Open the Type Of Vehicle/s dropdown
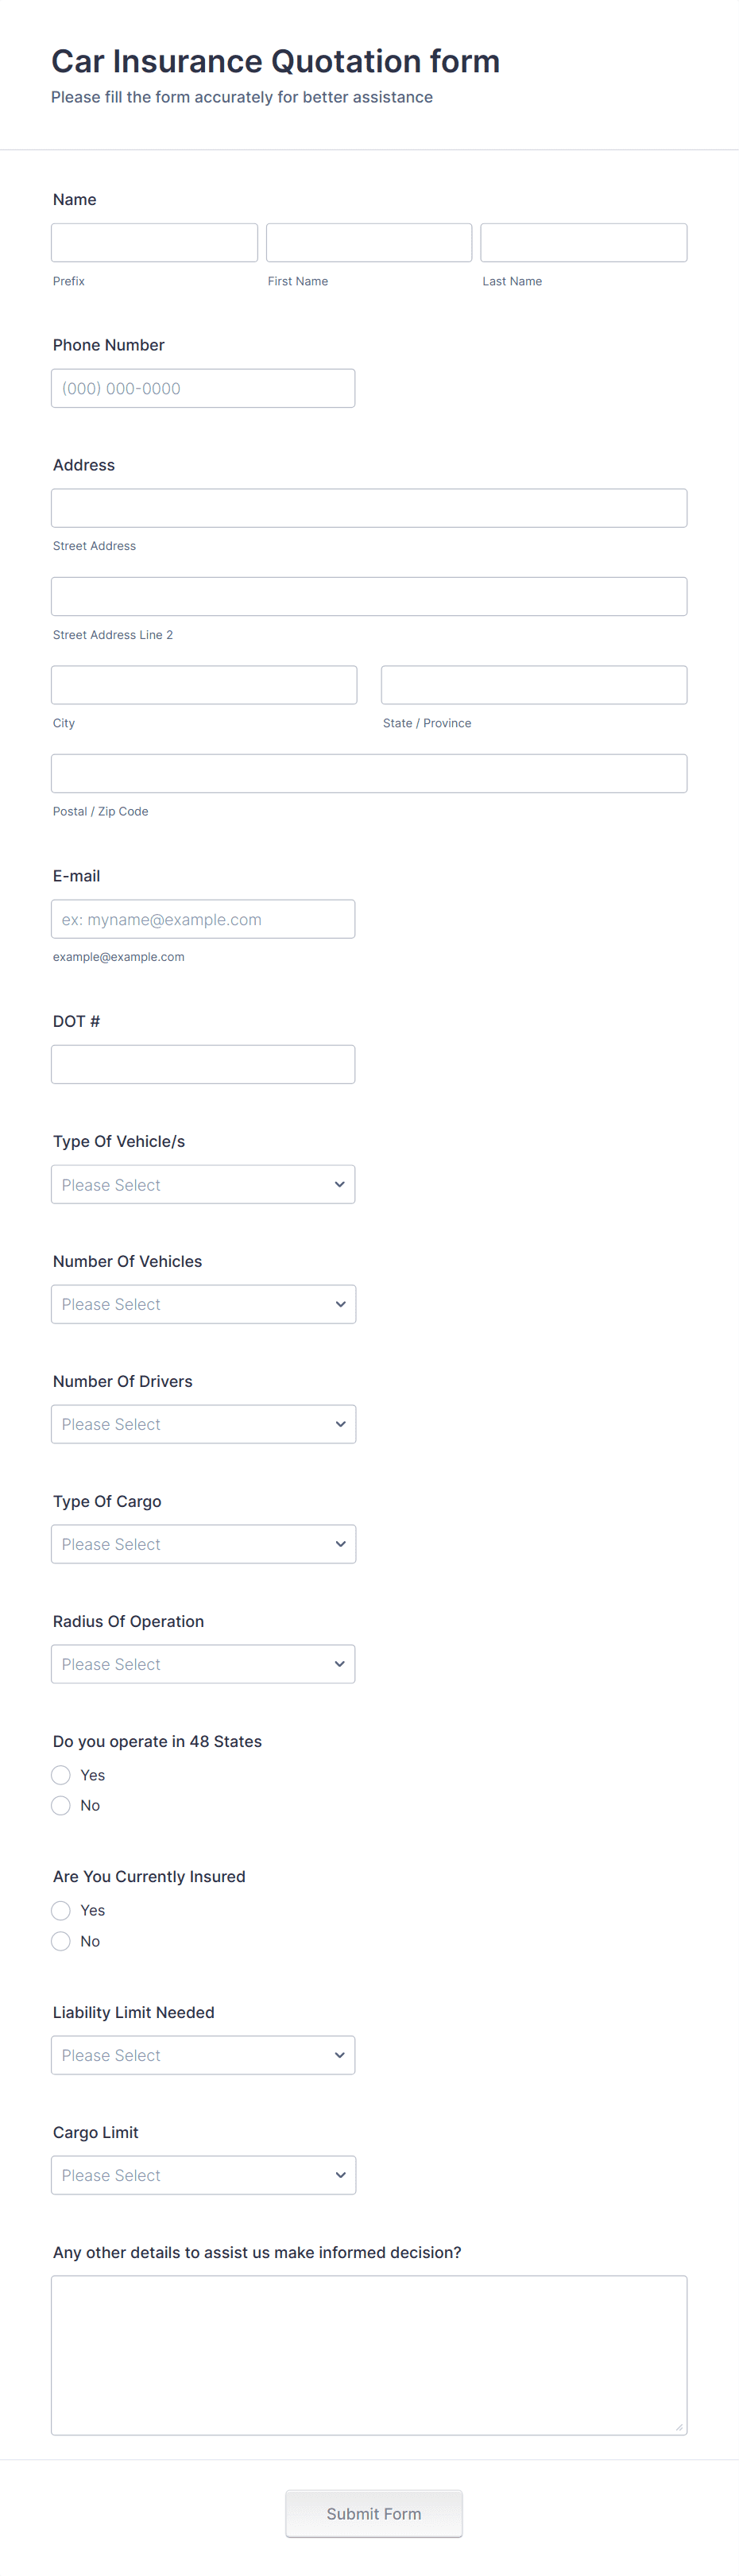 203,1184
